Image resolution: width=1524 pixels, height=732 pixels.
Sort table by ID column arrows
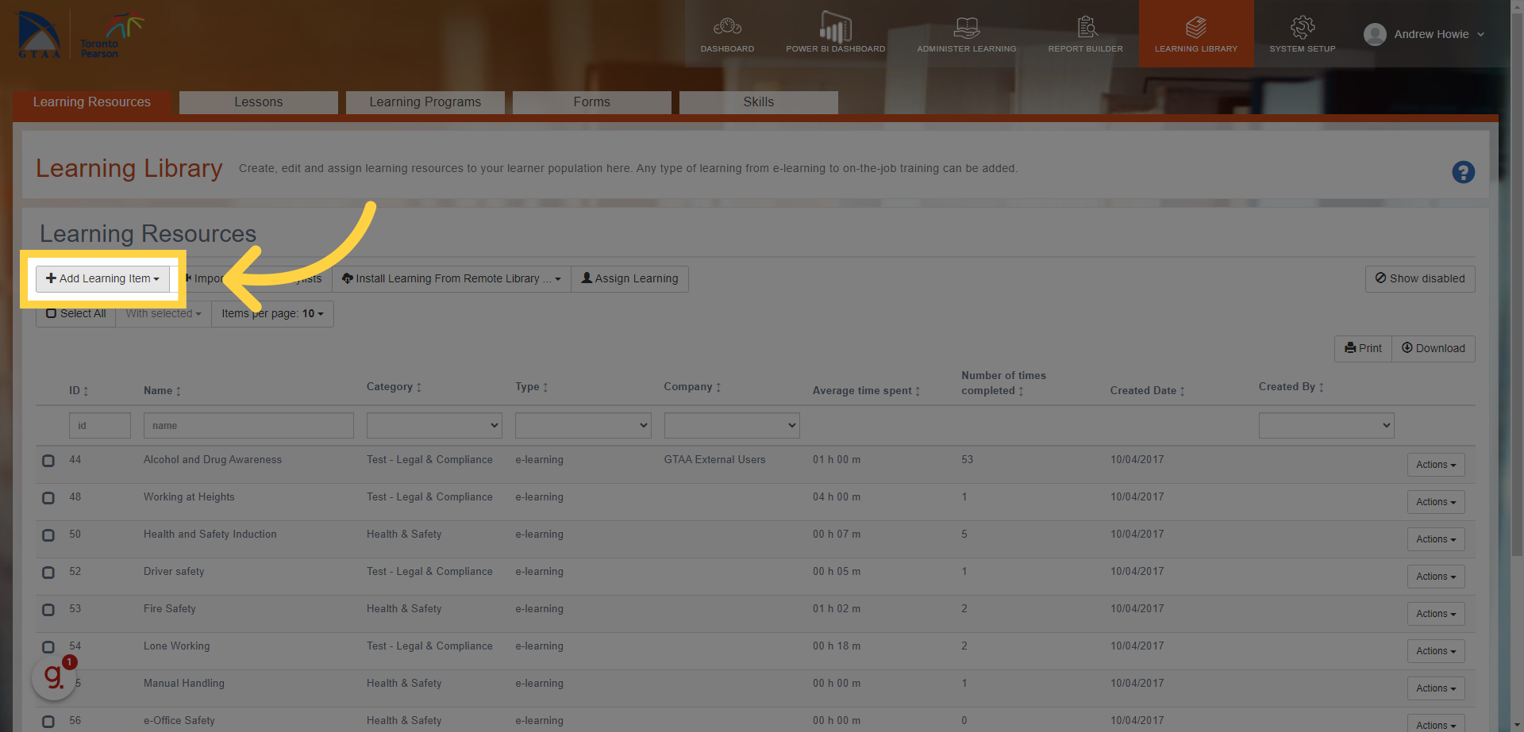pos(86,391)
